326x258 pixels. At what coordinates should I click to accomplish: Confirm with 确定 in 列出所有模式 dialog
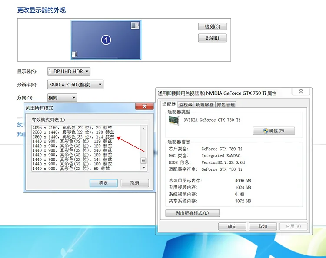tap(103, 183)
